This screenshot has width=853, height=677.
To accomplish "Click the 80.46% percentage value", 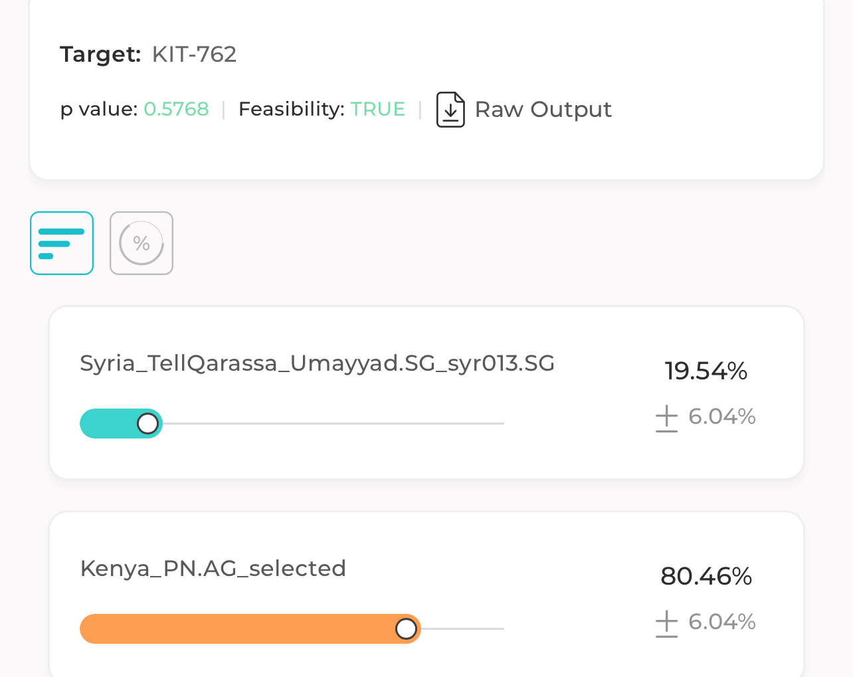I will (x=706, y=576).
